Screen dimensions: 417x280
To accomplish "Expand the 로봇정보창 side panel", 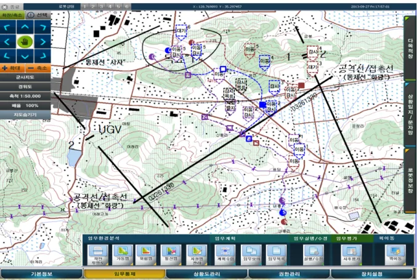I will tap(410, 180).
